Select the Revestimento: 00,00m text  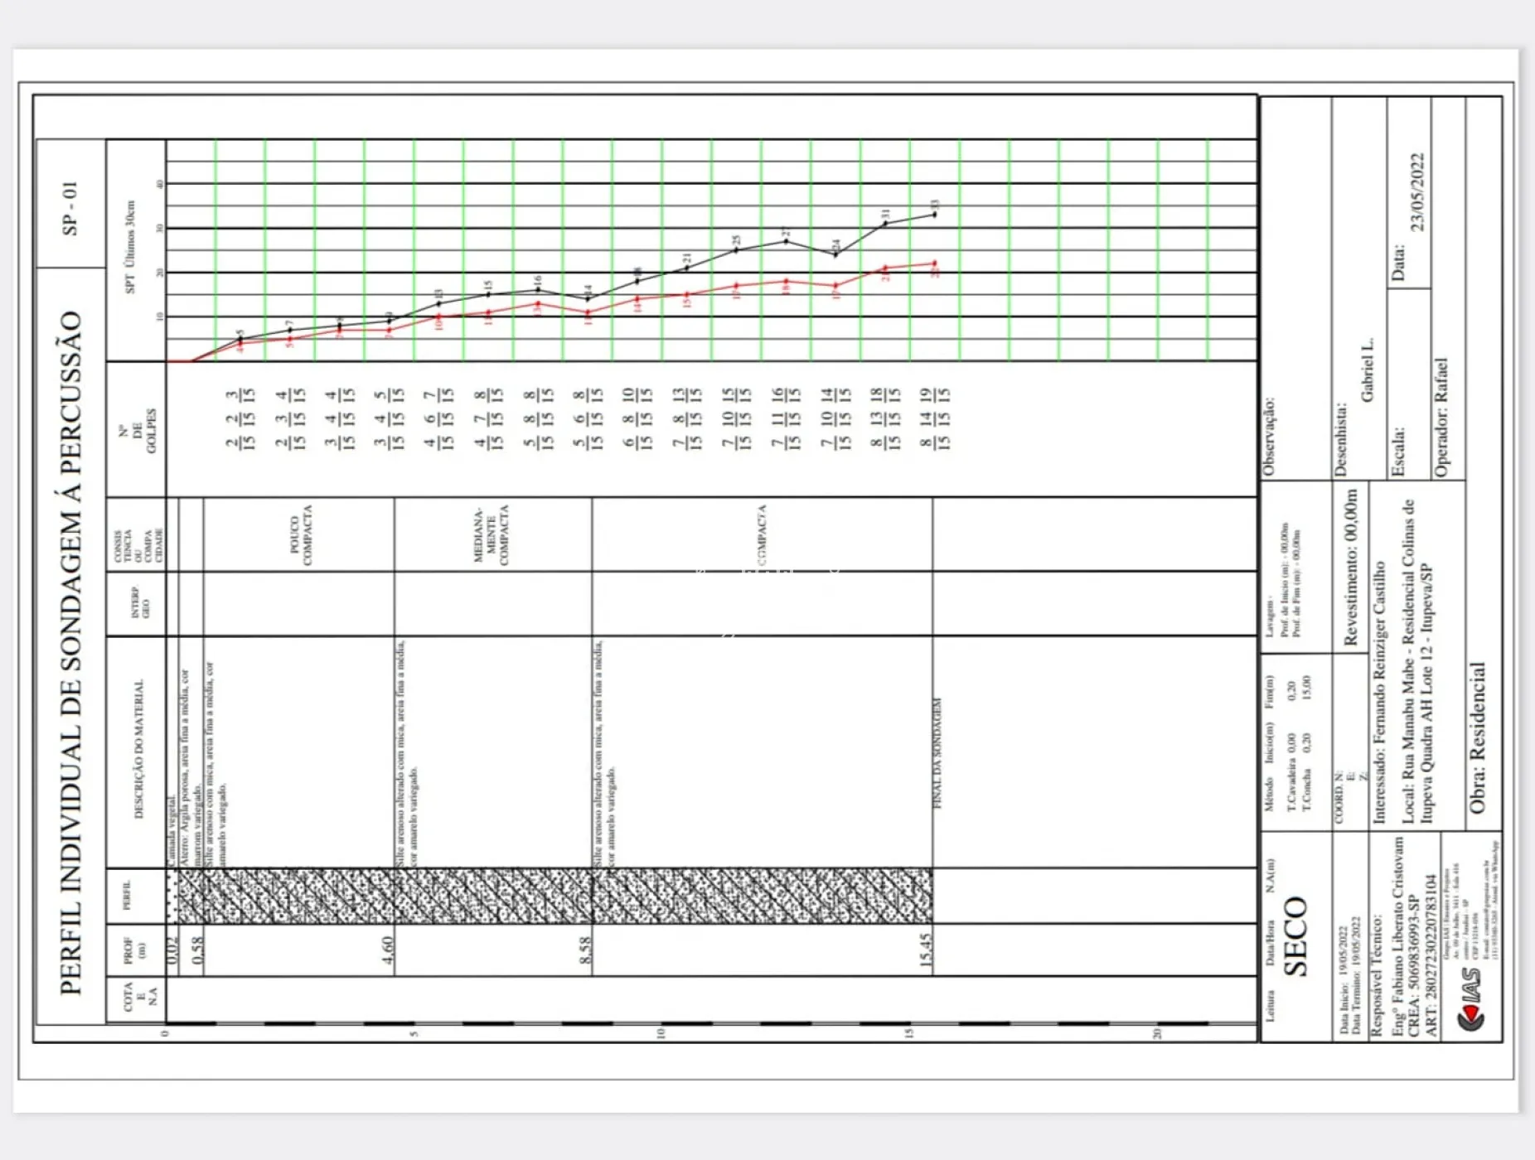pyautogui.click(x=1350, y=568)
